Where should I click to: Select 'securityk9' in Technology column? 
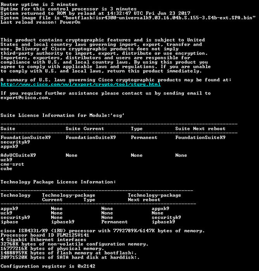15,218
